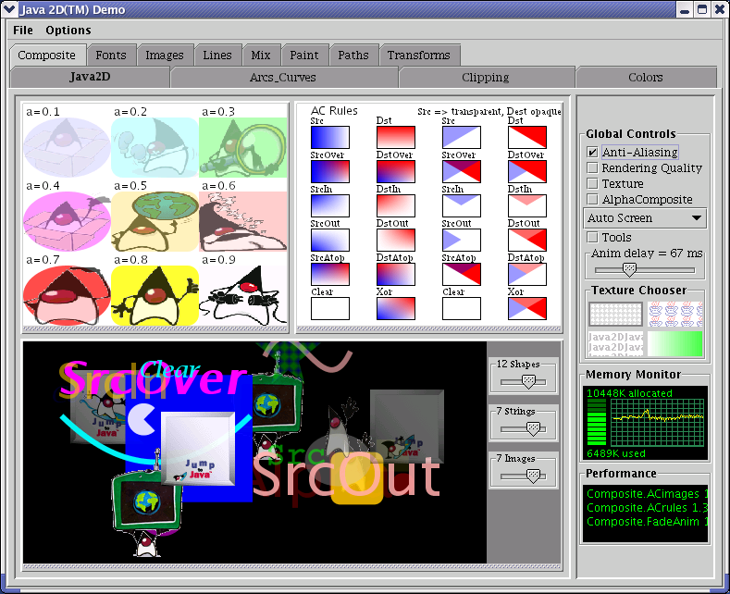
Task: Click the white Pac-Man shape icon
Action: tap(141, 419)
